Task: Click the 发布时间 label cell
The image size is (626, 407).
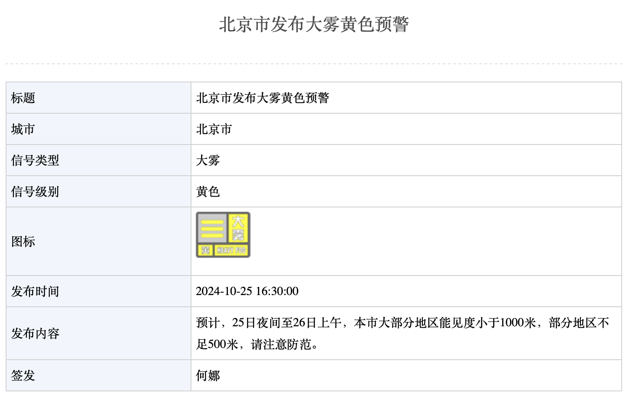Action: [35, 292]
